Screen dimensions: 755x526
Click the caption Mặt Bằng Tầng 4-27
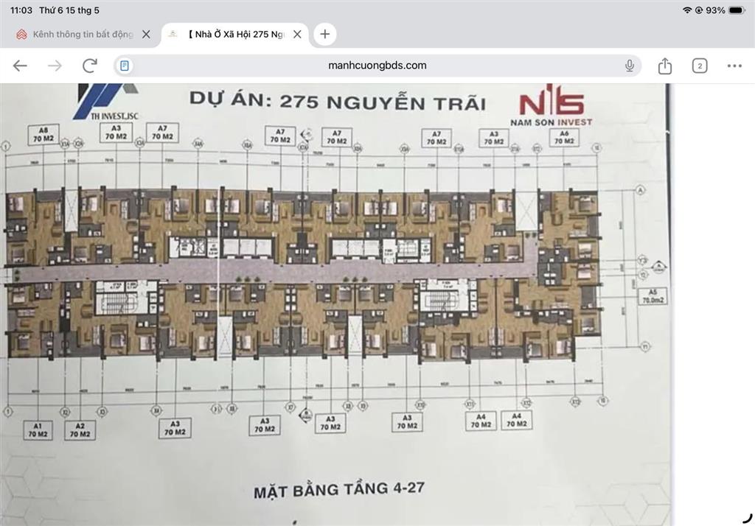pyautogui.click(x=339, y=490)
